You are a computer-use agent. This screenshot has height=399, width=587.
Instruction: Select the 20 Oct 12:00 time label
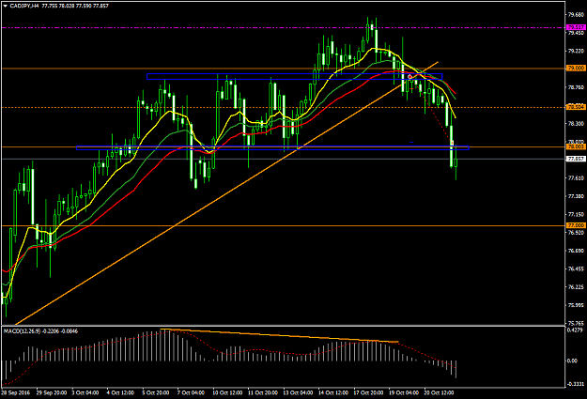pyautogui.click(x=439, y=392)
